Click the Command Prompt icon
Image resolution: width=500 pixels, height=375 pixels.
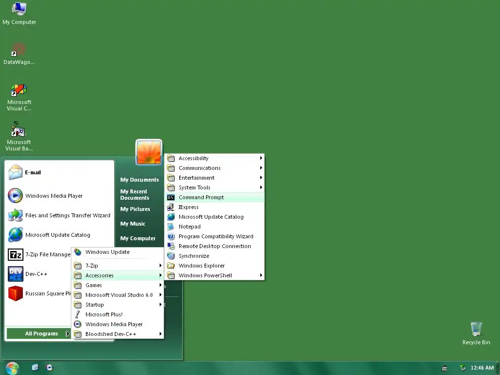point(171,197)
